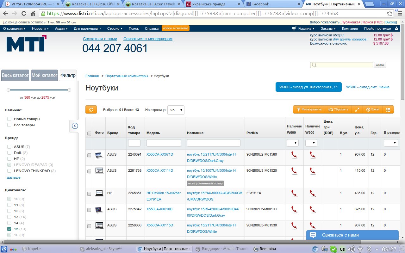Tick the select-all checkbox in table header
The width and height of the screenshot is (405, 253).
pyautogui.click(x=89, y=133)
